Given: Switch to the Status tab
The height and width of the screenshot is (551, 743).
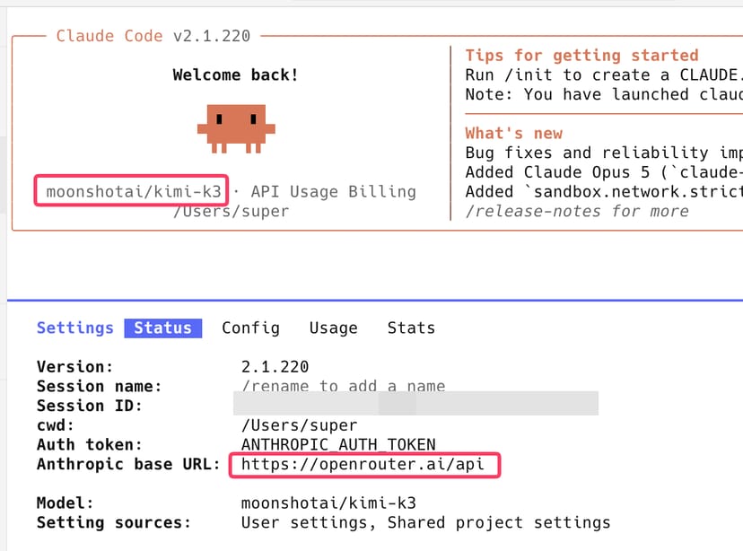Looking at the screenshot, I should 163,328.
